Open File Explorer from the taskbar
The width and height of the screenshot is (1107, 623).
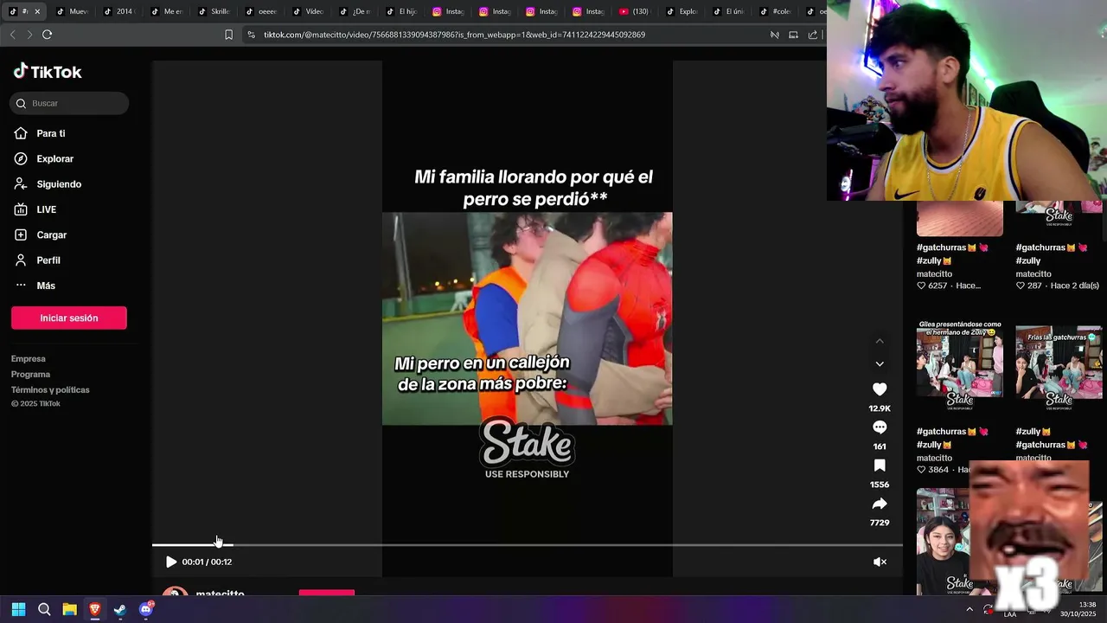pos(69,609)
